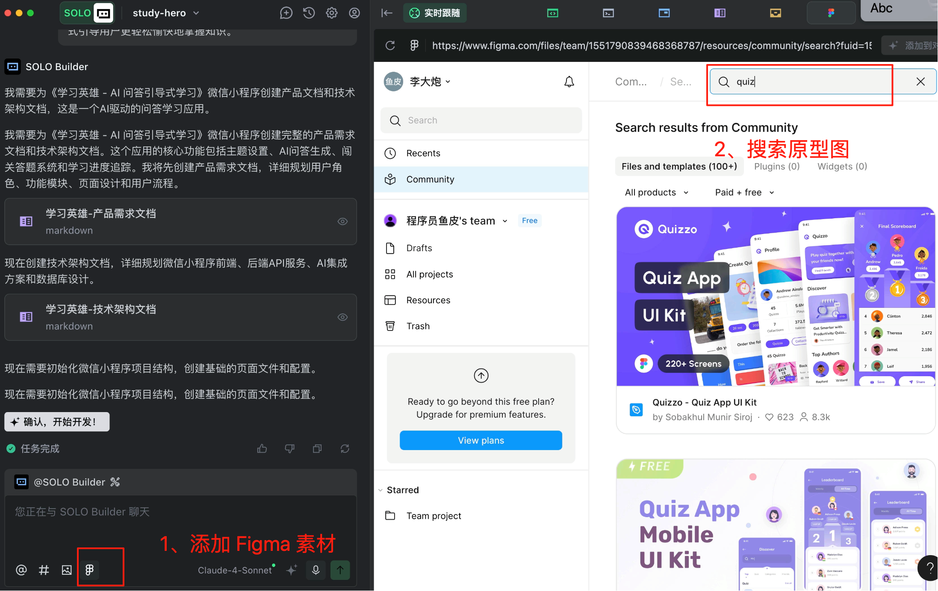Open the chat history clock icon

pyautogui.click(x=309, y=13)
